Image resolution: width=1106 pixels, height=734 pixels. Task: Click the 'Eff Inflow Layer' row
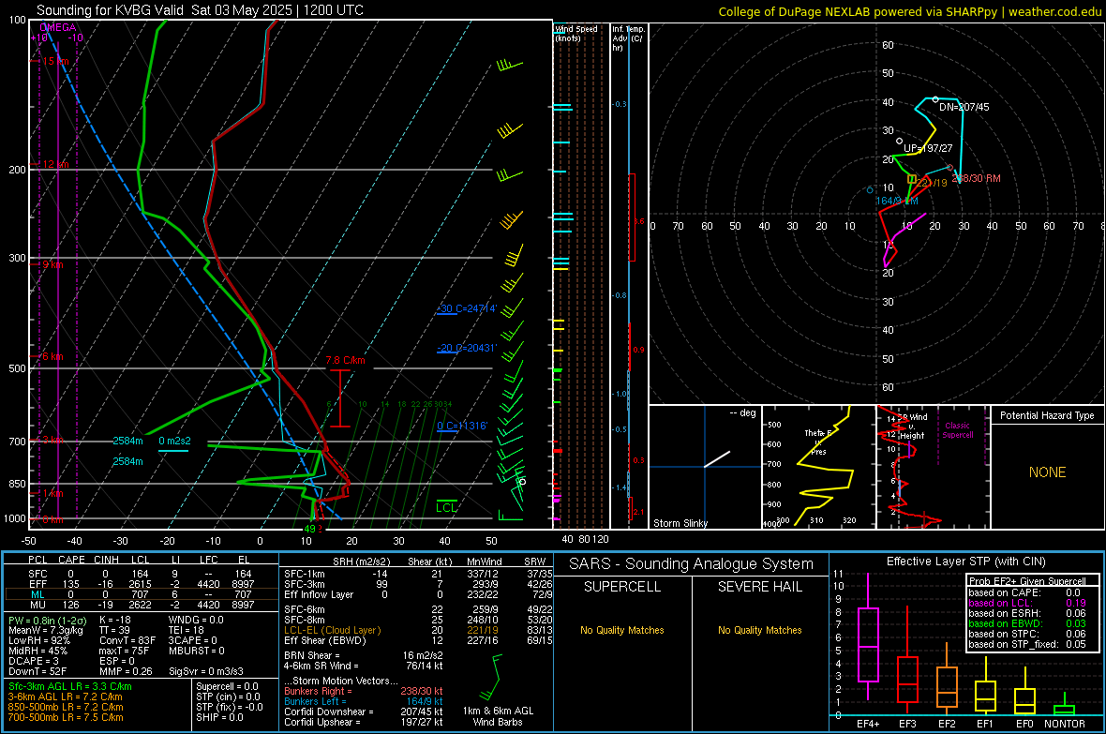pos(418,594)
